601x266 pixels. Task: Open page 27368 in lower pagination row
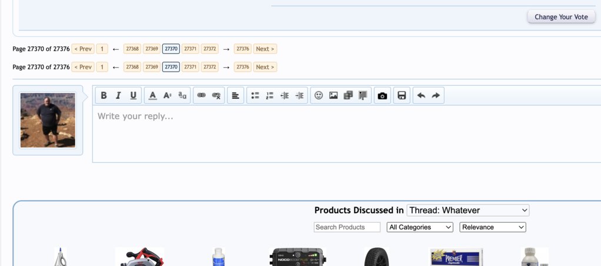click(132, 67)
